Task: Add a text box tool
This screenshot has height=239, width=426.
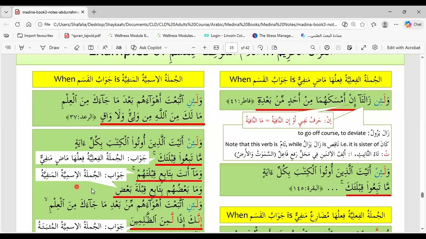Action: coord(91,47)
